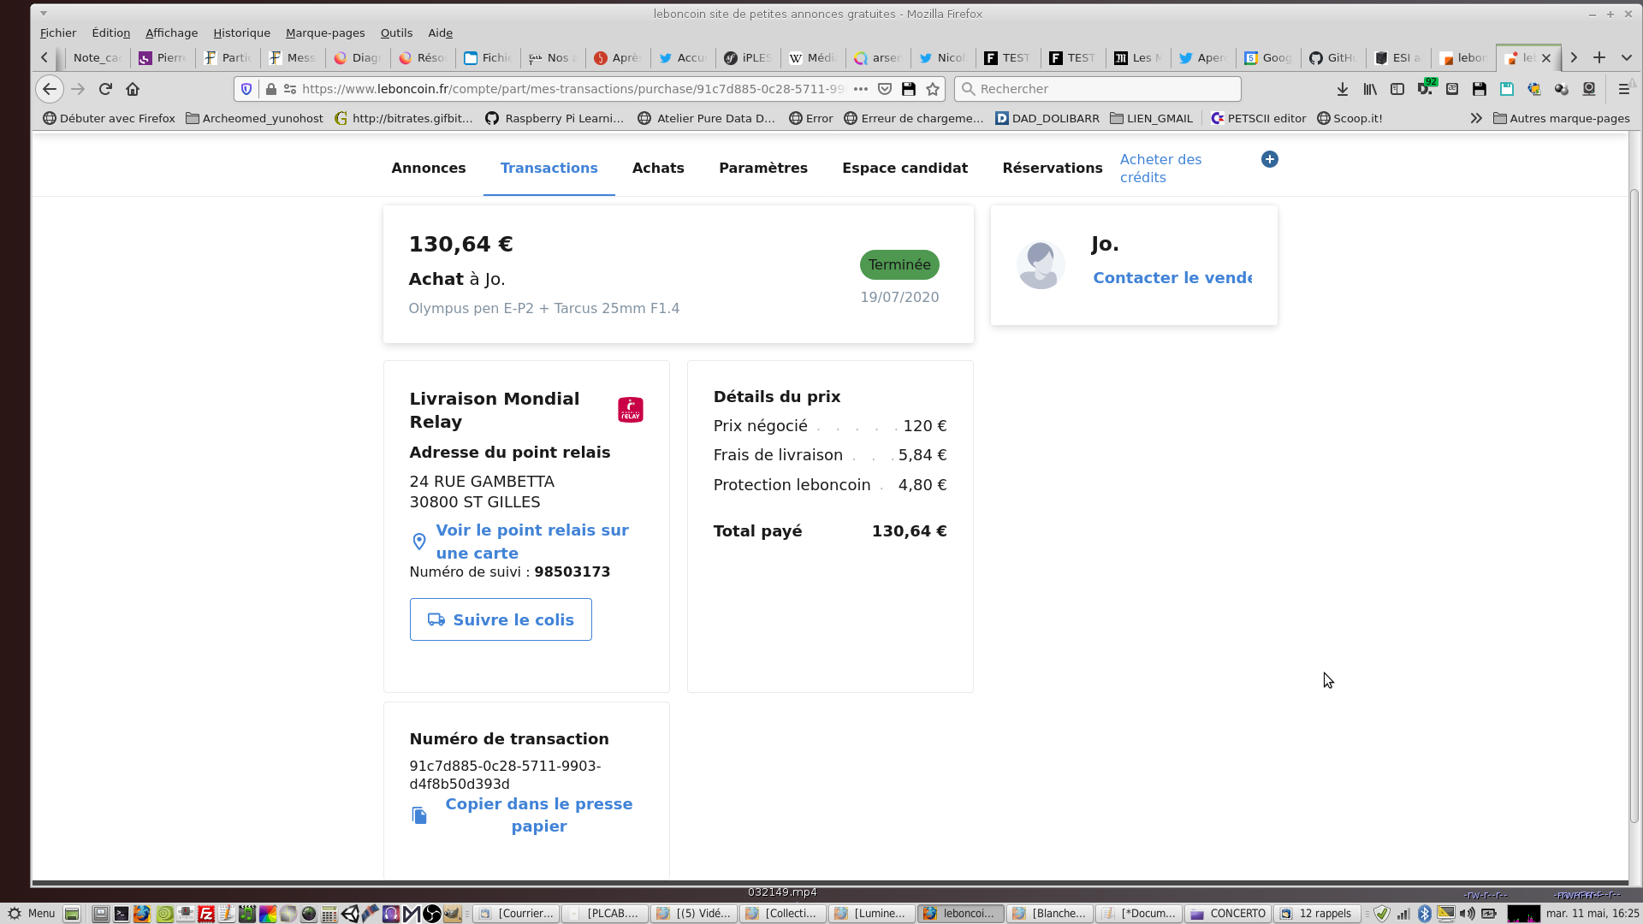This screenshot has height=924, width=1643.
Task: Switch to the Achats tab
Action: click(658, 168)
